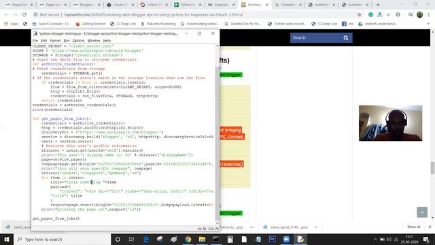Switch to the Python sheet tab
The height and width of the screenshot is (245, 435).
click(188, 5)
